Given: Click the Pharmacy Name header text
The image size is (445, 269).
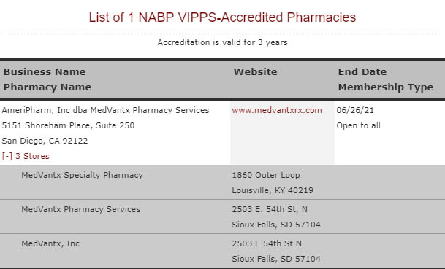Looking at the screenshot, I should click(47, 87).
